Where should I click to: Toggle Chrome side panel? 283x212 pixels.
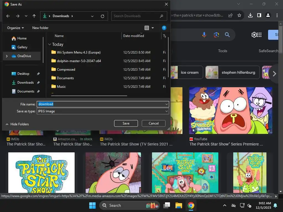pyautogui.click(x=259, y=15)
